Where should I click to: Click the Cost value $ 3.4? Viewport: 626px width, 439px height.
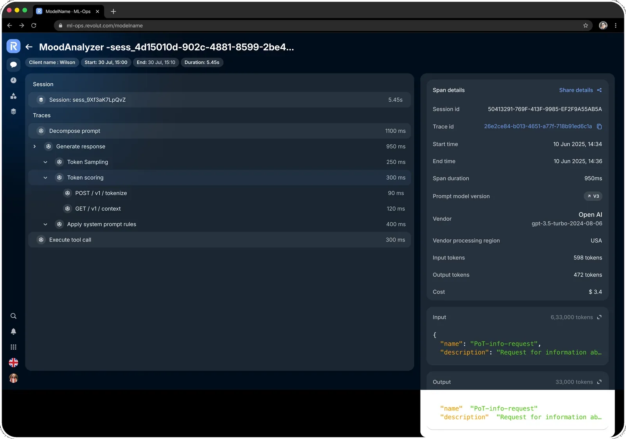click(595, 292)
